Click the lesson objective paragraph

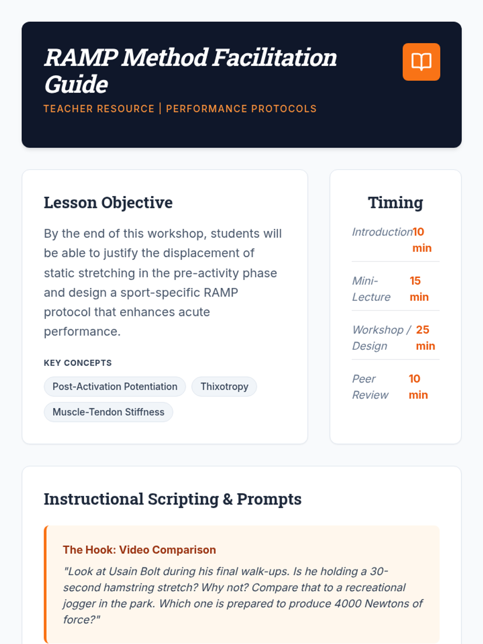(x=163, y=282)
